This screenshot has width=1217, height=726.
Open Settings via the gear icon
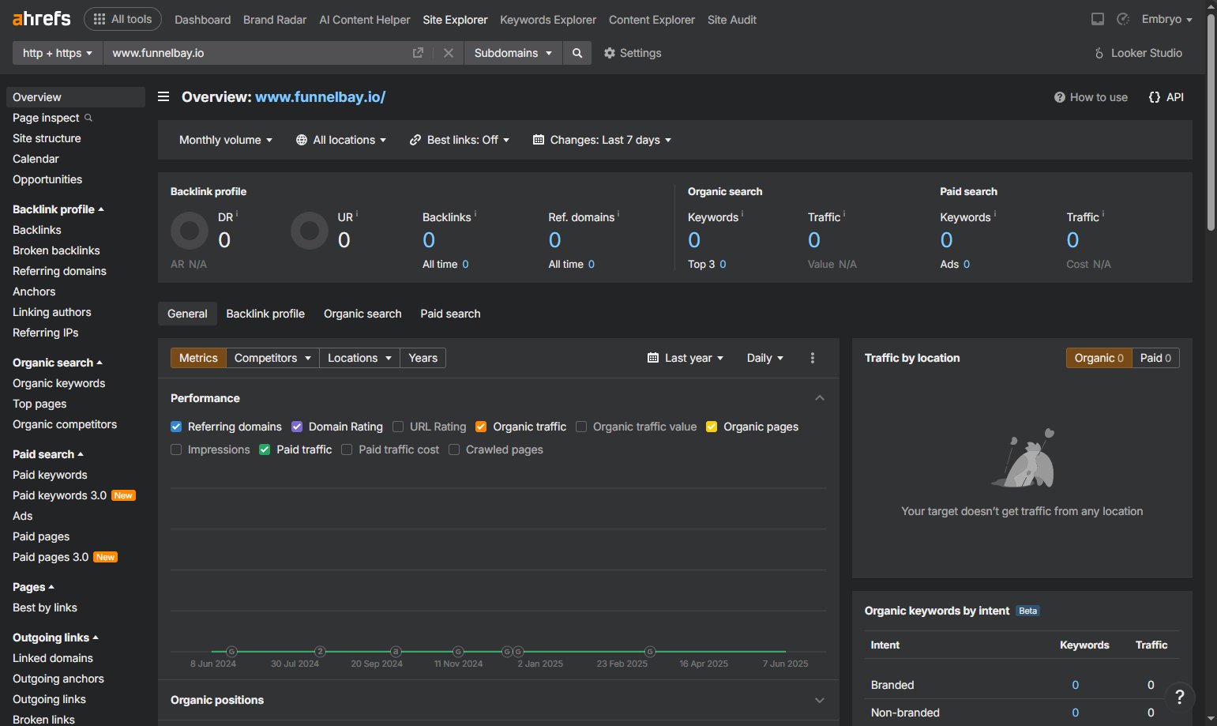[633, 53]
